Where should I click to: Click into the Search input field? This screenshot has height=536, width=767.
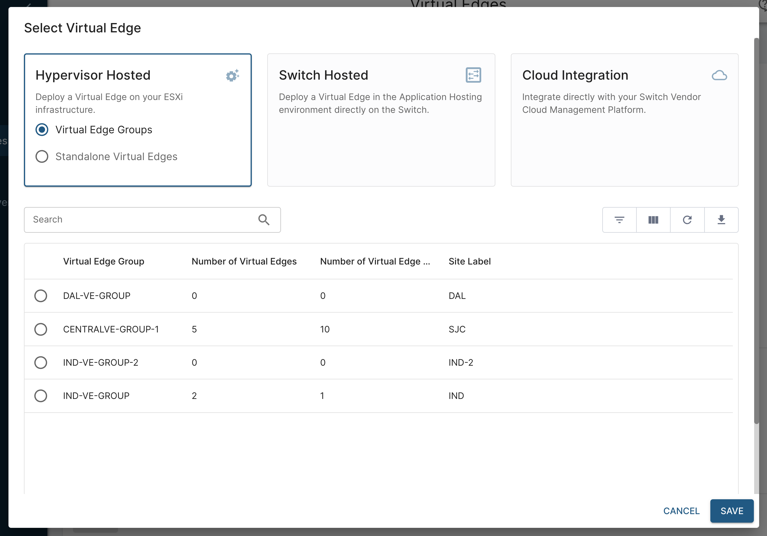tap(140, 220)
